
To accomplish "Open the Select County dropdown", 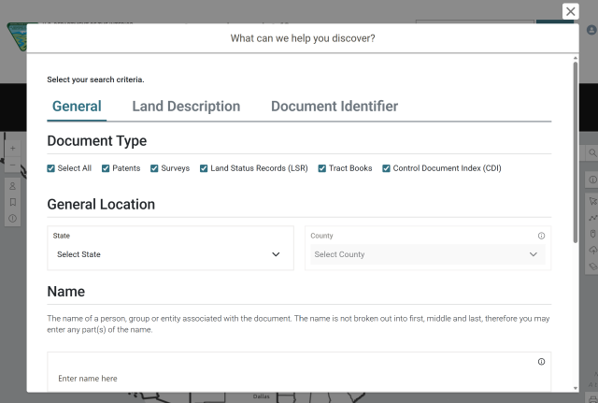I will [x=428, y=254].
